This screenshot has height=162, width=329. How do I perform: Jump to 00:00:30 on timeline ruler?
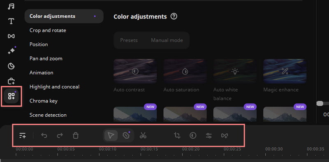[274, 149]
